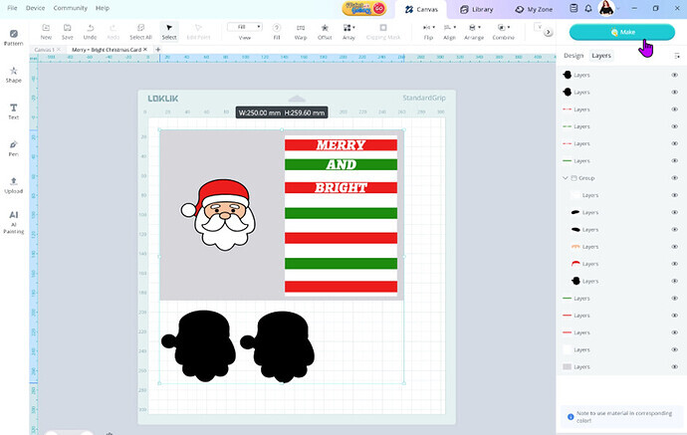The image size is (687, 435).
Task: Hide the Group layer with eye icon
Action: tap(674, 178)
